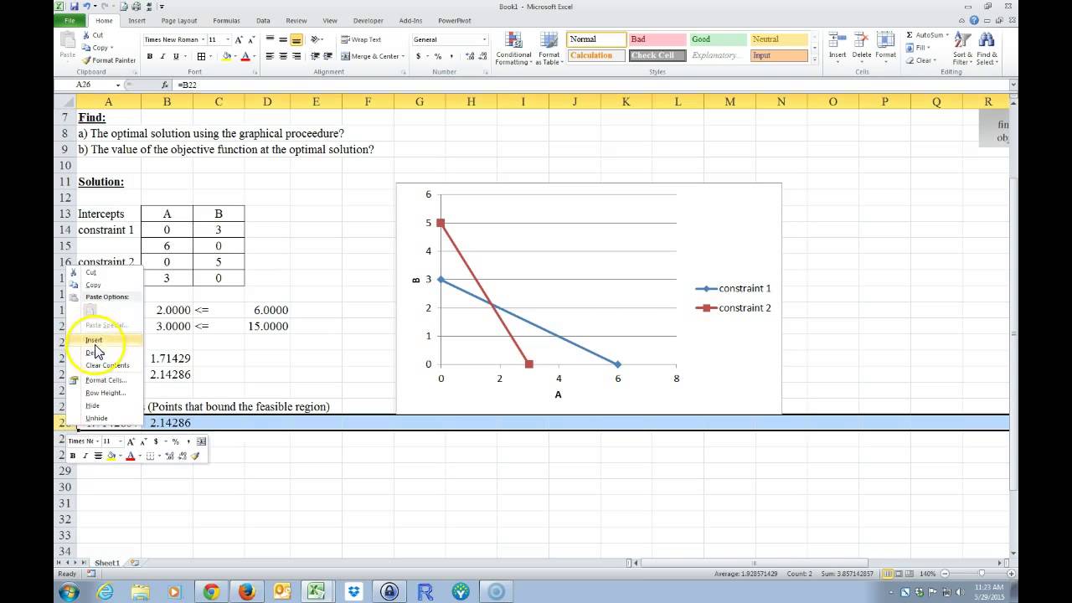Open Conditional Formatting dropdown
Image resolution: width=1072 pixels, height=603 pixels.
point(513,49)
